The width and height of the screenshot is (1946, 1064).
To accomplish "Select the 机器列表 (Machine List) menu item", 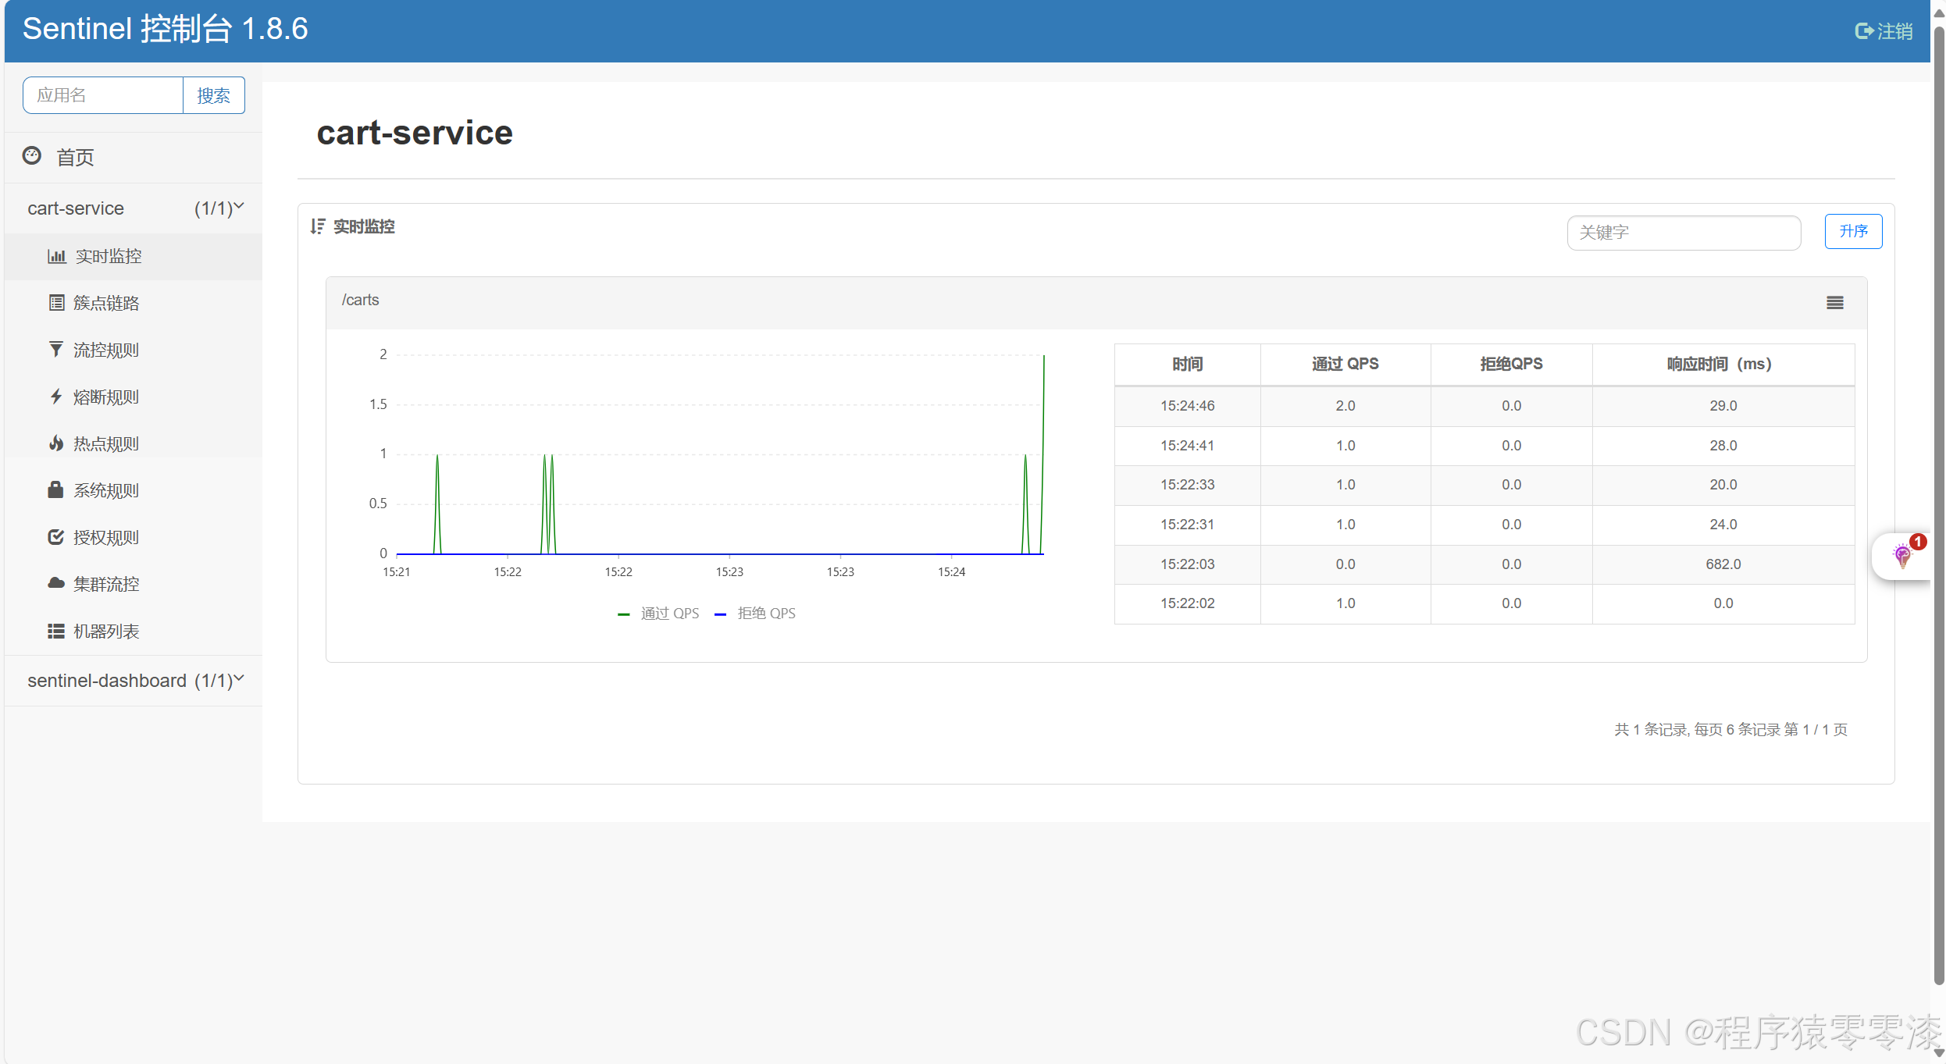I will 105,630.
